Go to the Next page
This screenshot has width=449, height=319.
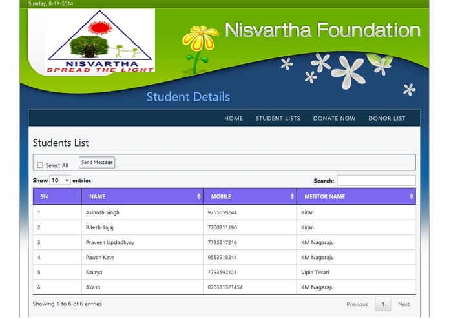(x=404, y=304)
